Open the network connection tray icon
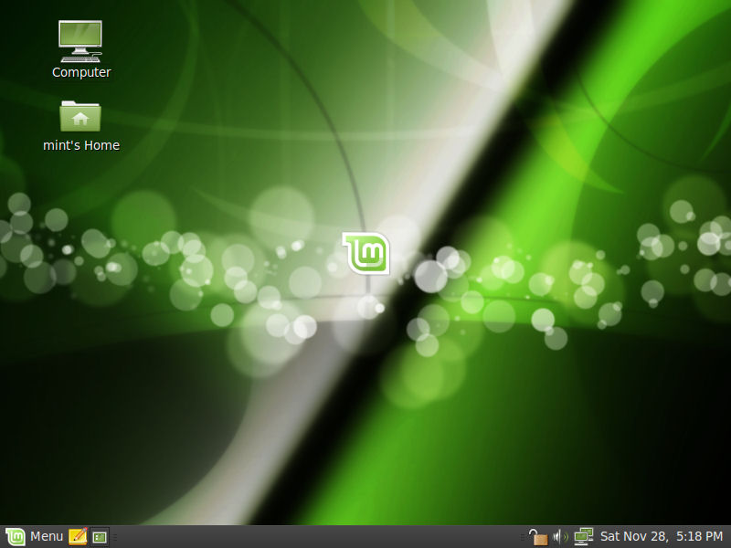 583,536
